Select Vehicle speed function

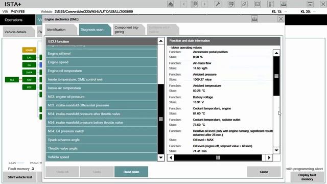point(102,157)
